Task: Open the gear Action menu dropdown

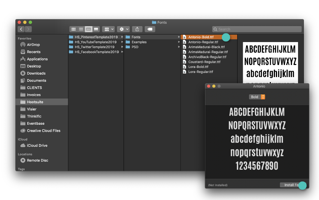Action: 123,29
